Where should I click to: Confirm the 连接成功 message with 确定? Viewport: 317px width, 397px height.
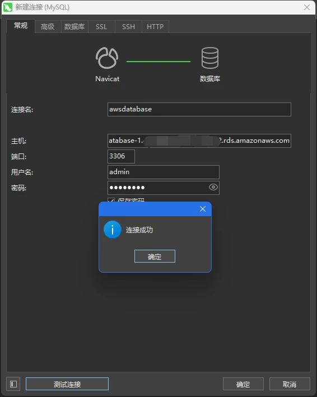click(x=155, y=256)
